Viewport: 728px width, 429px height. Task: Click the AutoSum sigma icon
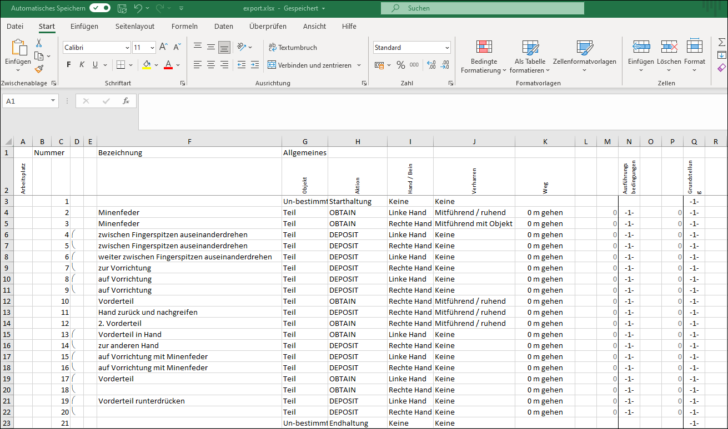[x=722, y=42]
